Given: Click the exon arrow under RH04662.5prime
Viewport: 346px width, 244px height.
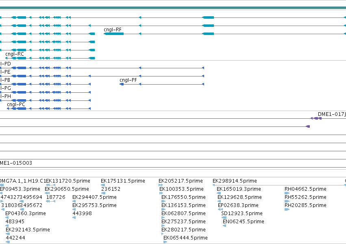Looking at the screenshot, I should tap(287, 193).
